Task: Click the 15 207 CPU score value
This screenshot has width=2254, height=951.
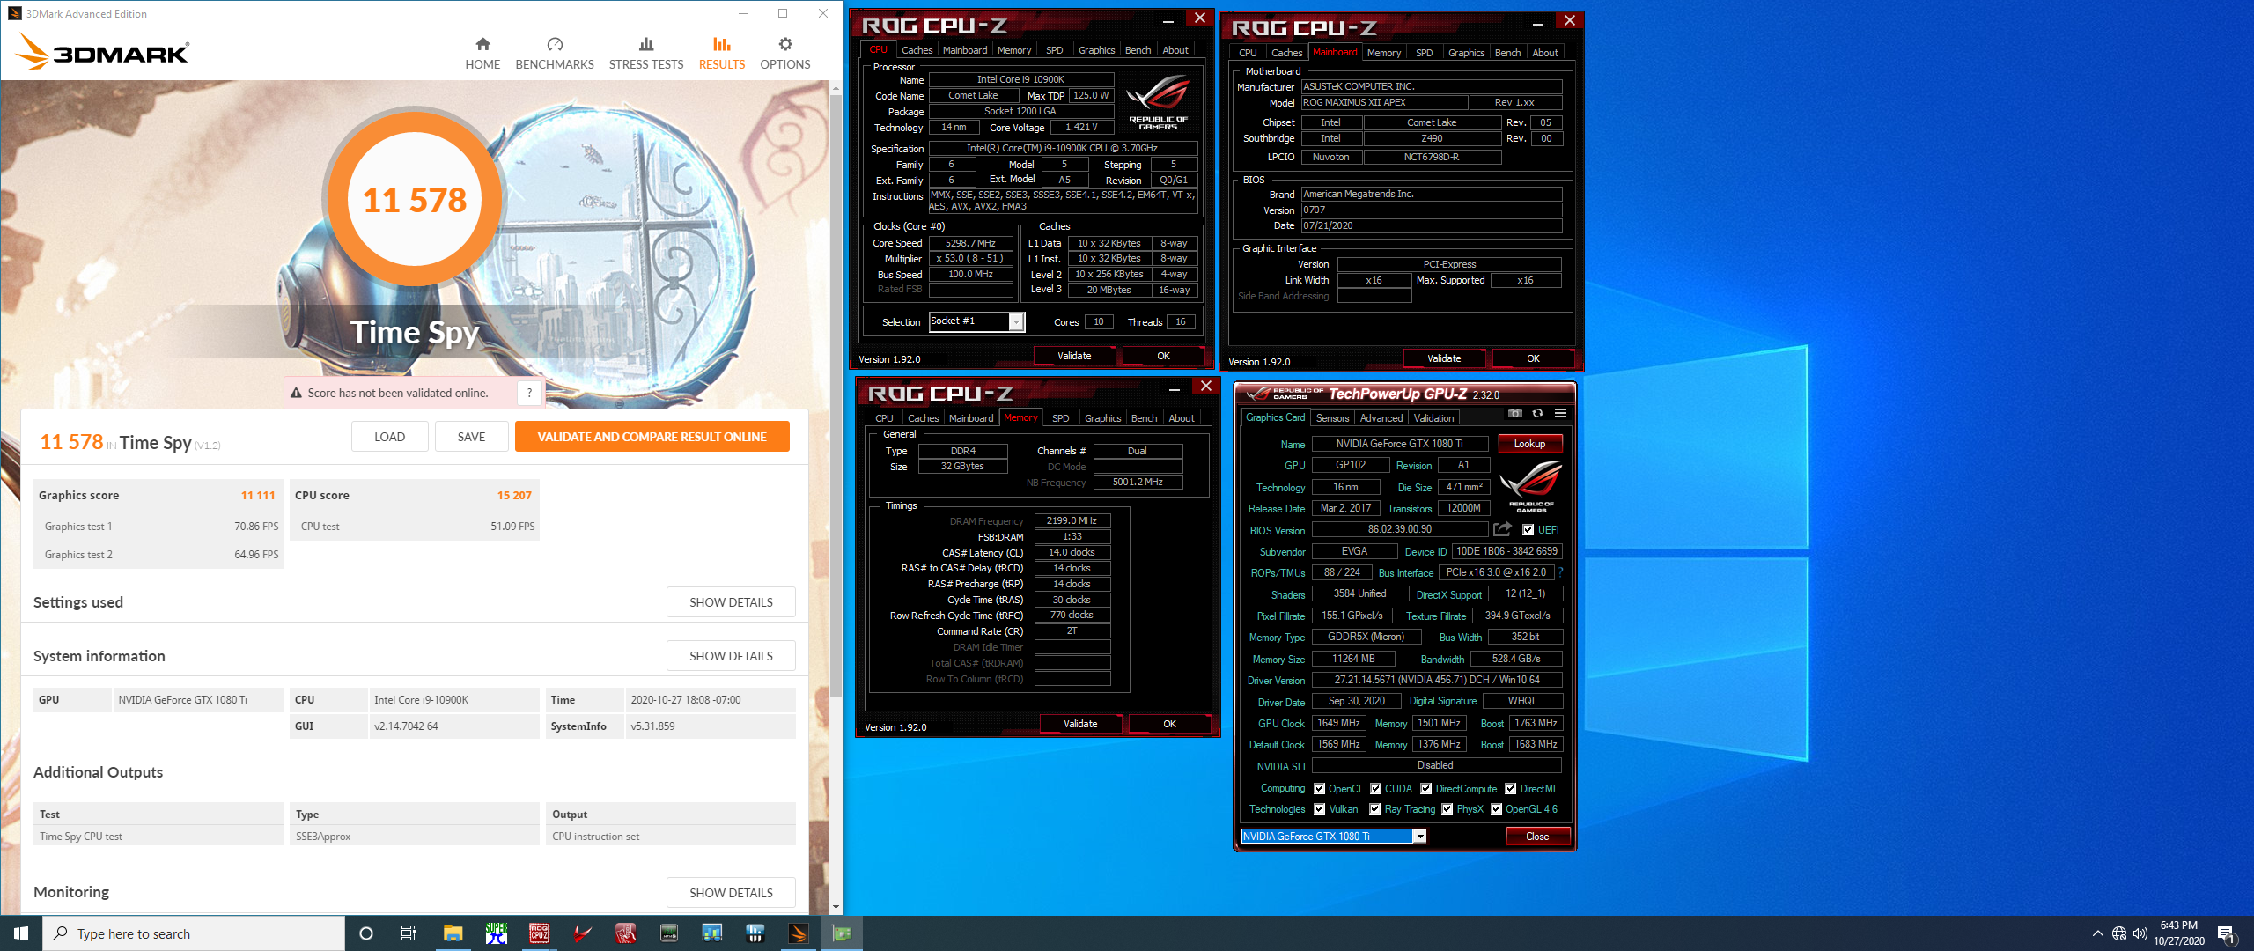Action: click(x=514, y=496)
